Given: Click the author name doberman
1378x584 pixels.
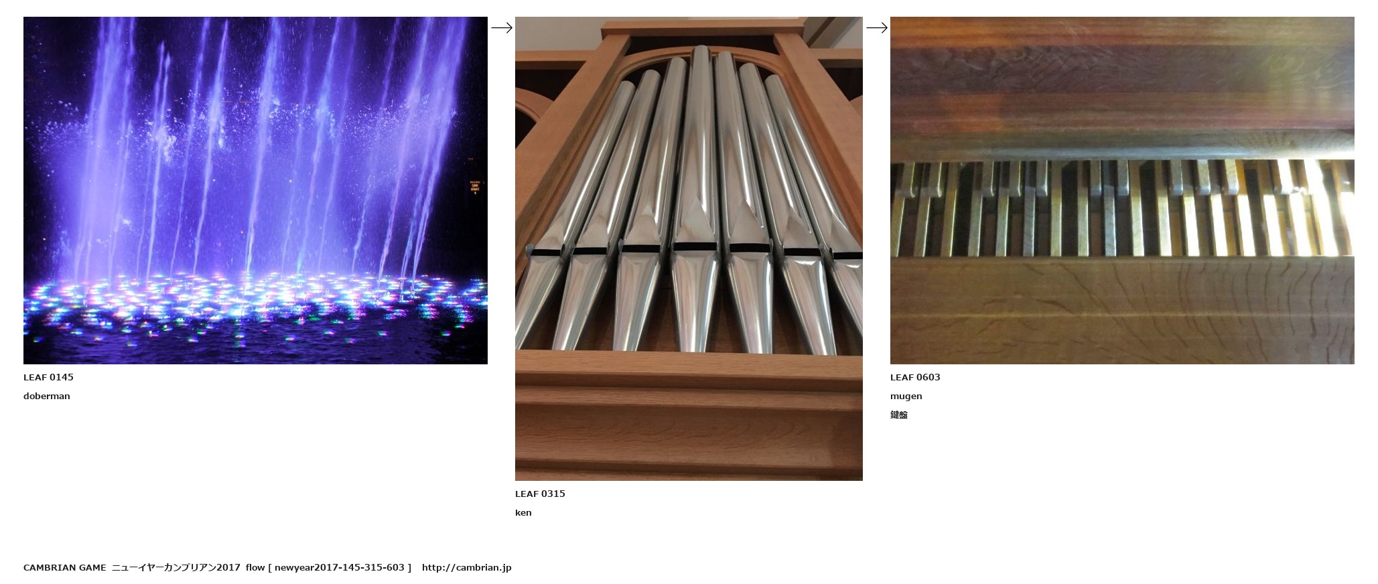Looking at the screenshot, I should [x=47, y=396].
